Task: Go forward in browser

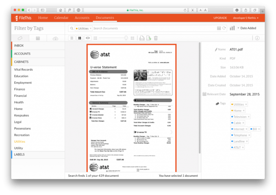Action: (35, 10)
